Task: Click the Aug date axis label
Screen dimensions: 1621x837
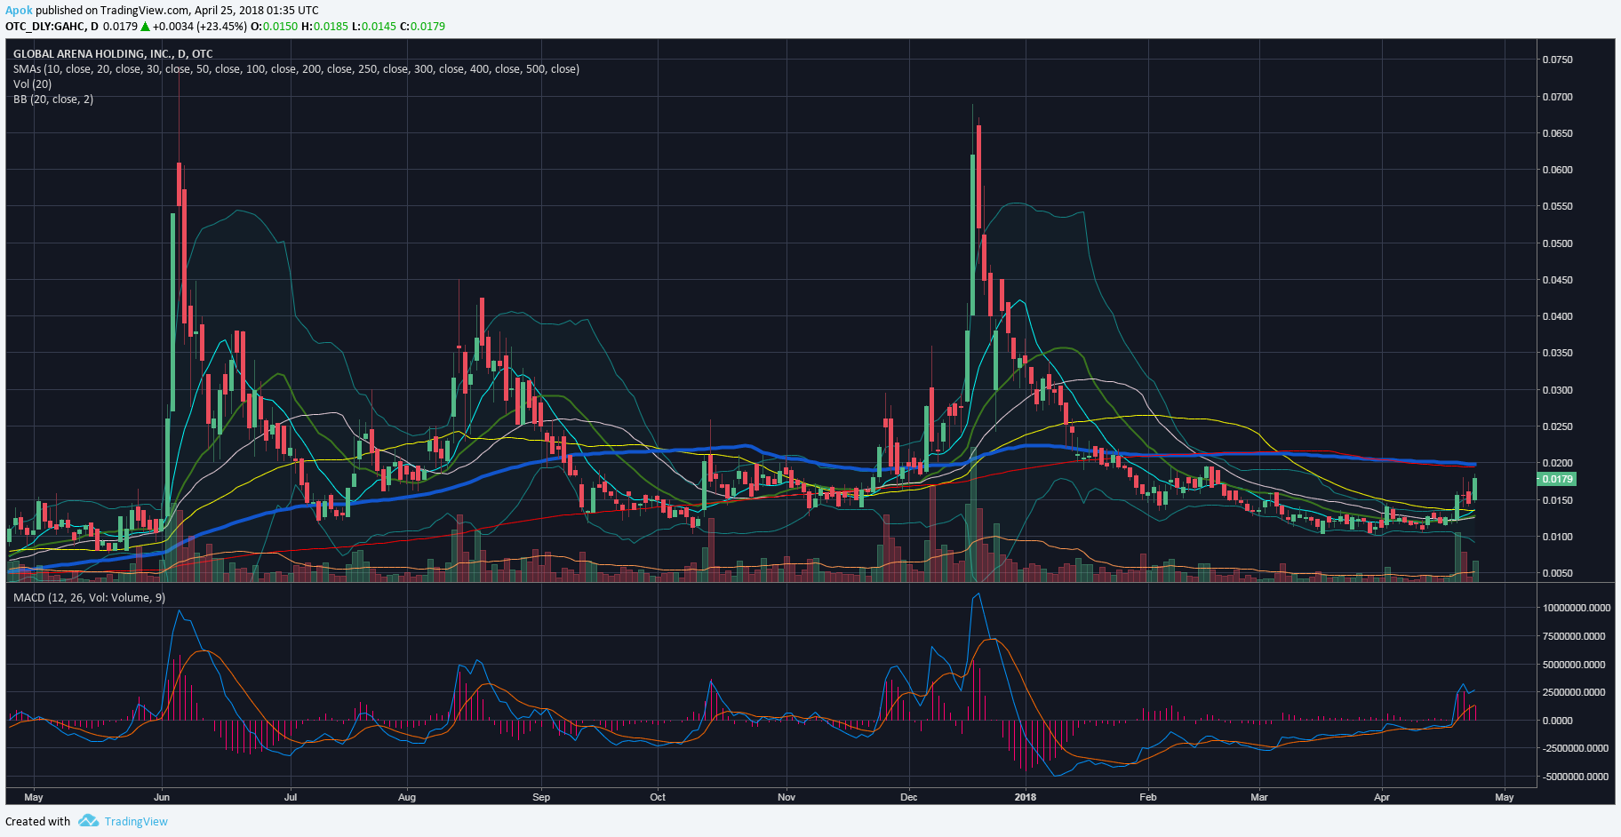Action: click(407, 797)
